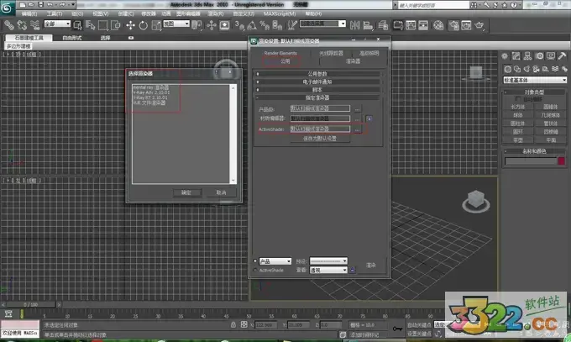This screenshot has width=571, height=342.
Task: Click the Align tool icon
Action: 368,25
